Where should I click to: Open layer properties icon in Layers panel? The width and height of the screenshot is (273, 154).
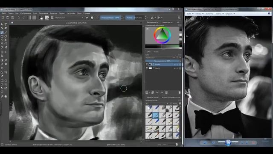(166, 92)
